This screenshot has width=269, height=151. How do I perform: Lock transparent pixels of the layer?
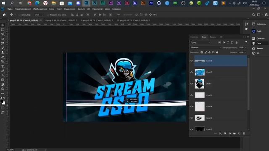click(x=202, y=52)
